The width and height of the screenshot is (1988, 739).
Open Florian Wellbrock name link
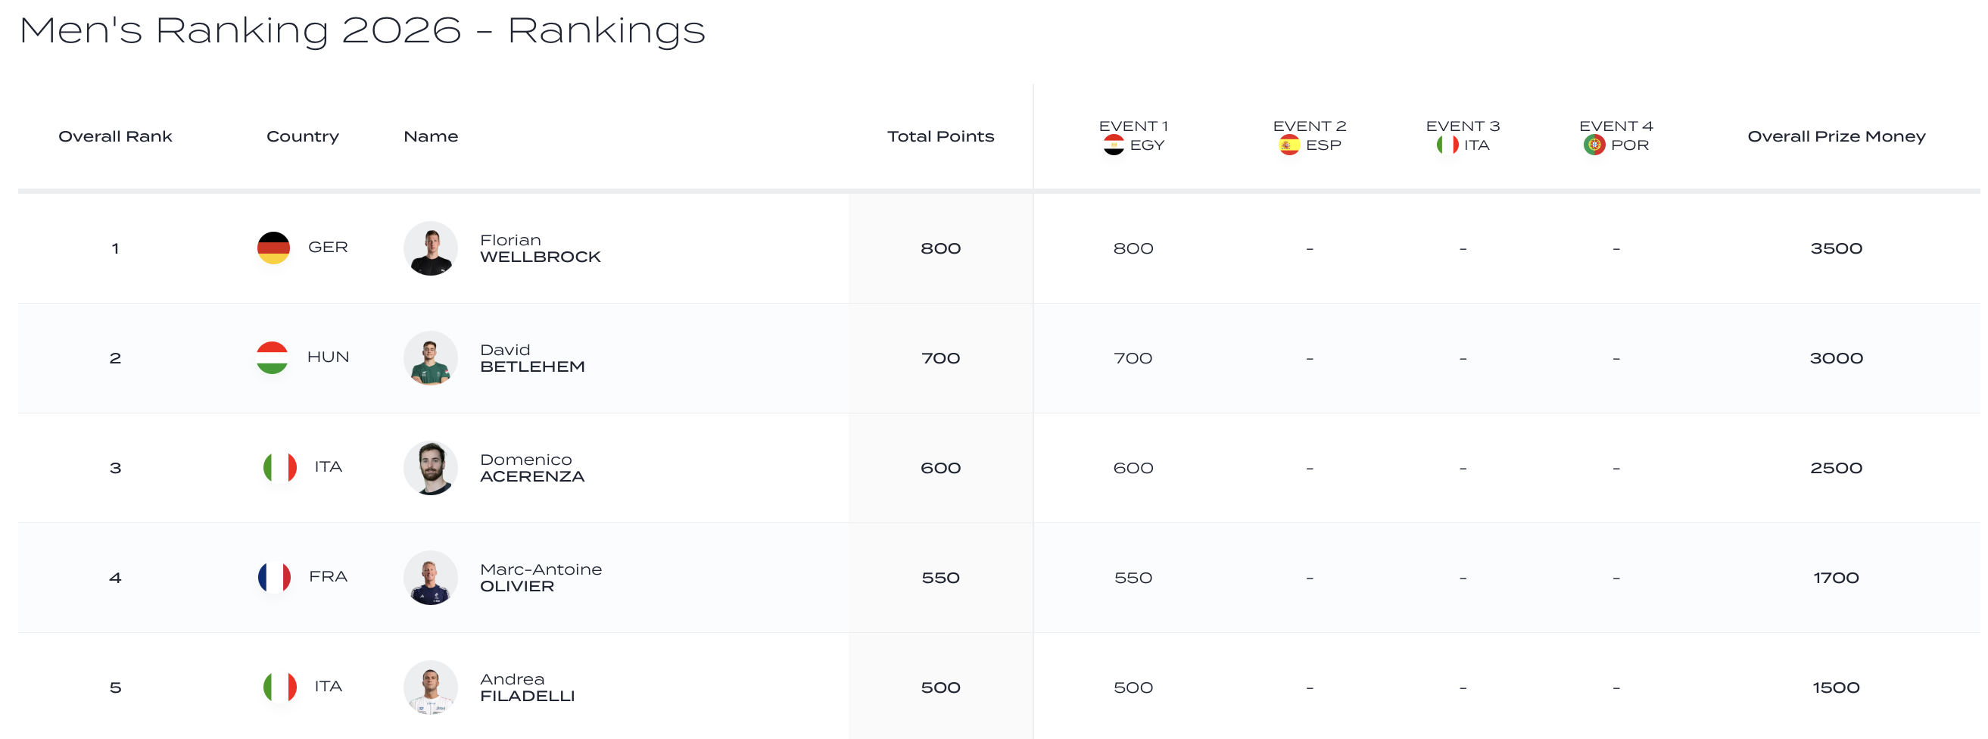540,248
